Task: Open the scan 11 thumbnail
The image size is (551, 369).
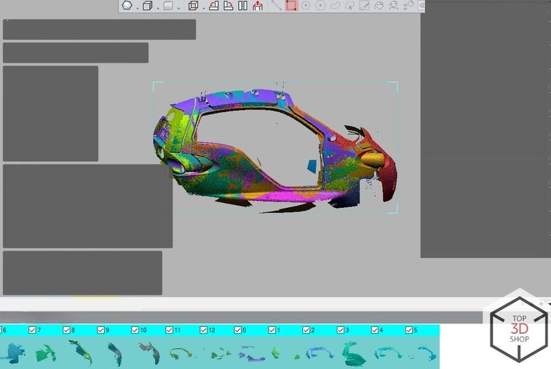Action: (182, 353)
